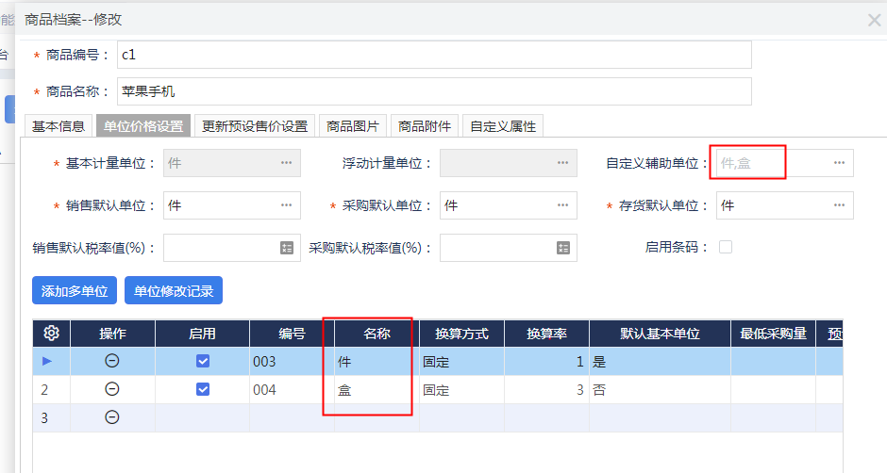Viewport: 887px width, 473px height.
Task: Click the 单位修改记录 button
Action: (174, 291)
